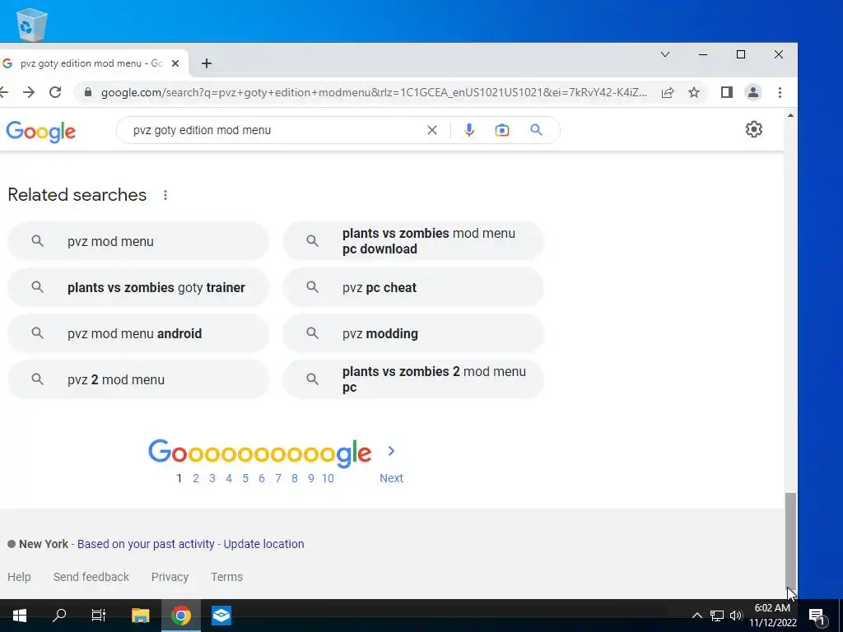843x632 pixels.
Task: Open the blue box taskbar app
Action: tap(221, 616)
